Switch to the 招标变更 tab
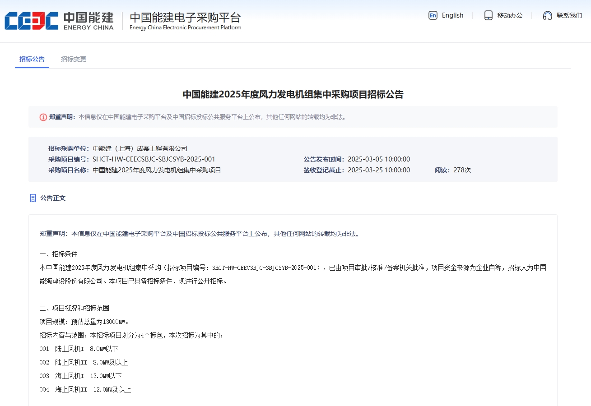The image size is (591, 406). click(74, 59)
